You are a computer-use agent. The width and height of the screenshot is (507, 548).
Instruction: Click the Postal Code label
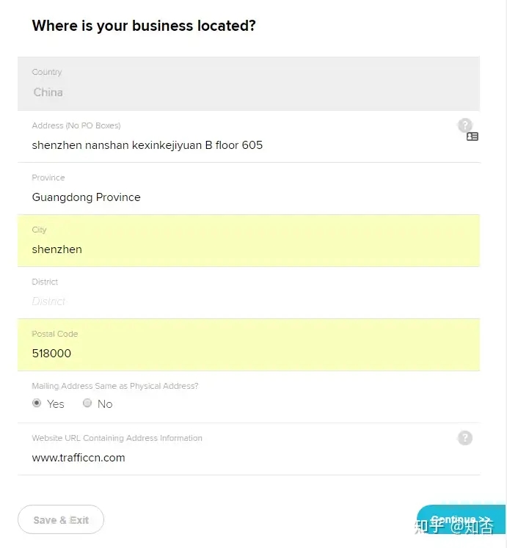[x=54, y=334]
